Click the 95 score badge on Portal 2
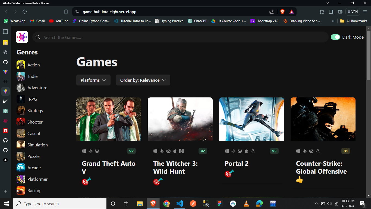Viewport: 371px width, 209px height. [x=274, y=151]
